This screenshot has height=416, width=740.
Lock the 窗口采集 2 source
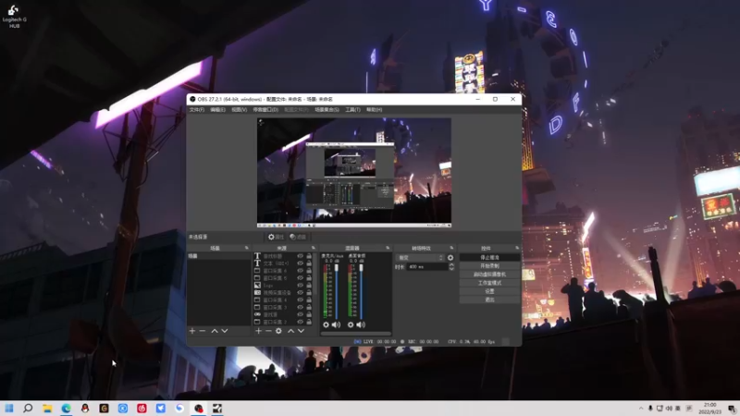pos(309,322)
